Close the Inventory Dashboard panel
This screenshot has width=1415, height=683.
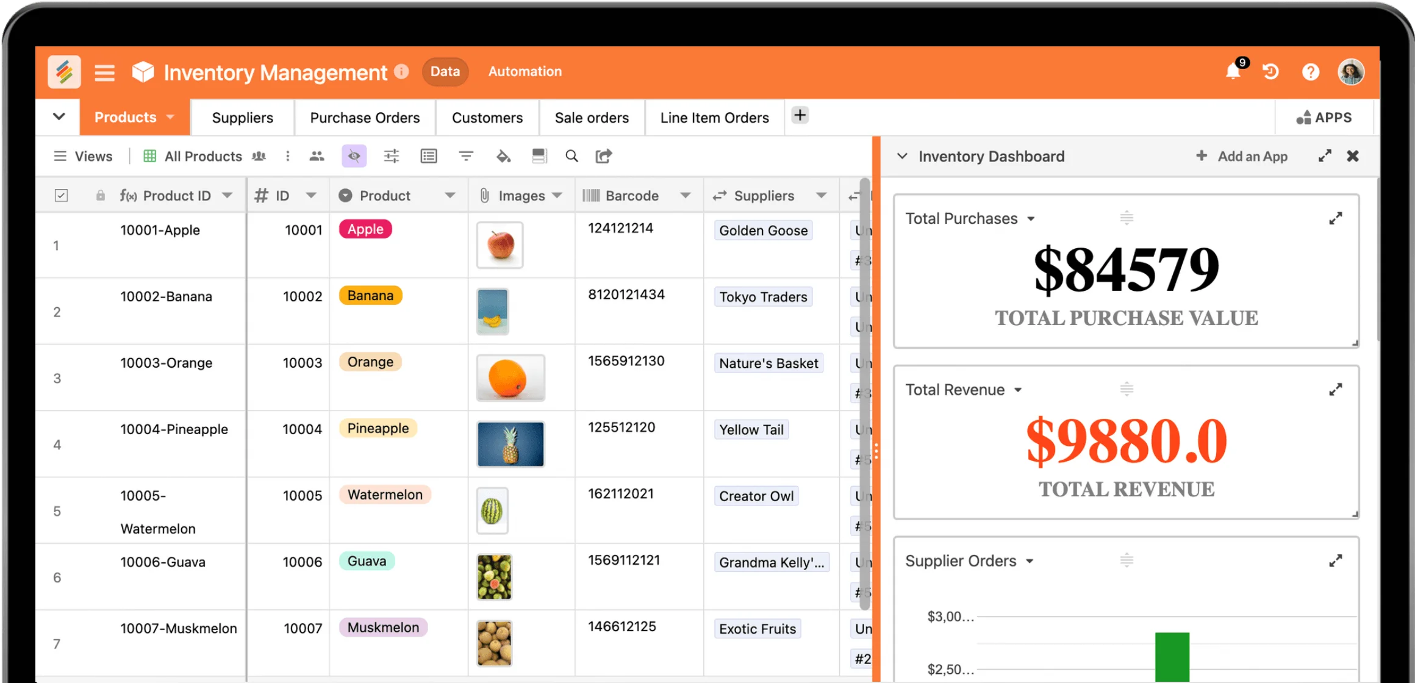coord(1353,156)
